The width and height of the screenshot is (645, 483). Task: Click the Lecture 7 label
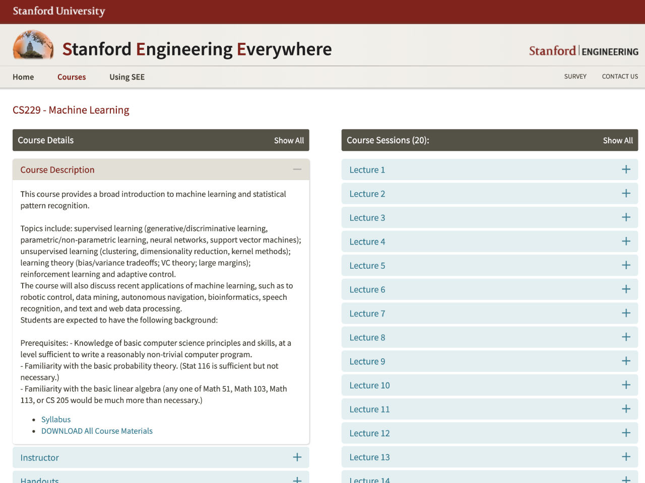tap(367, 313)
